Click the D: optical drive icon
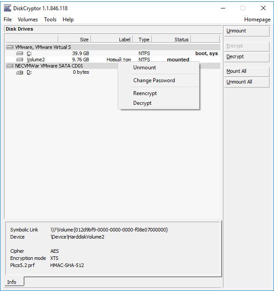The width and height of the screenshot is (274, 291). pyautogui.click(x=20, y=72)
